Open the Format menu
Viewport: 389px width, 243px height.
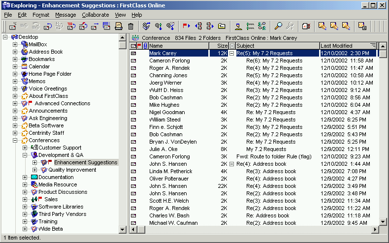[x=41, y=15]
